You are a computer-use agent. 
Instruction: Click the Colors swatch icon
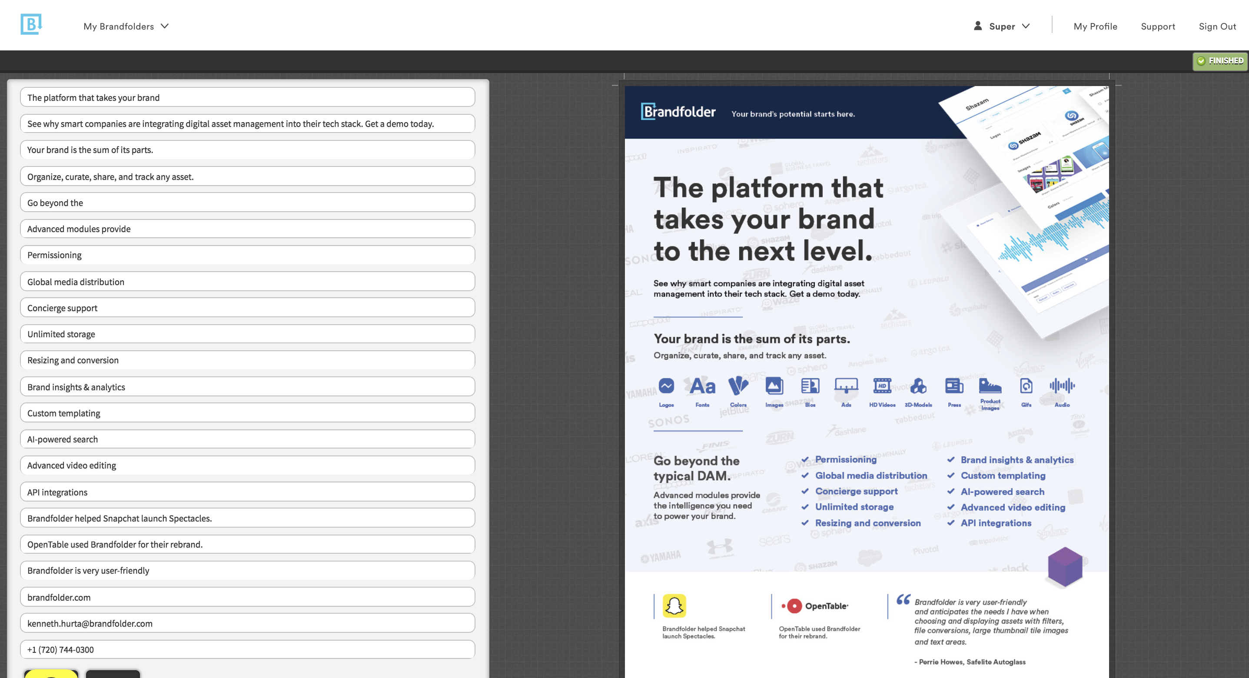pos(737,386)
